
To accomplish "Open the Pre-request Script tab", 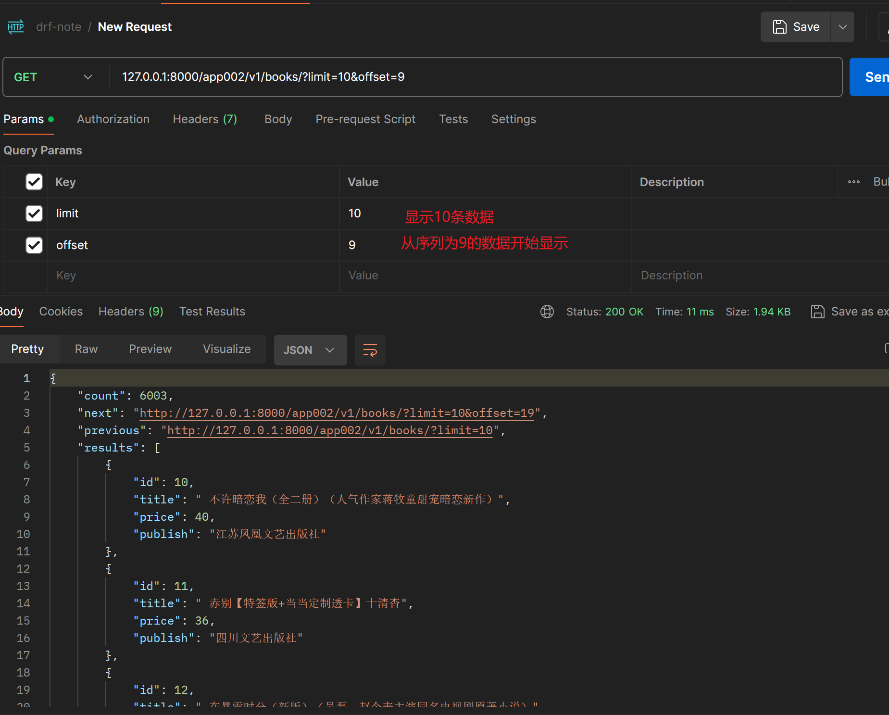I will coord(365,119).
